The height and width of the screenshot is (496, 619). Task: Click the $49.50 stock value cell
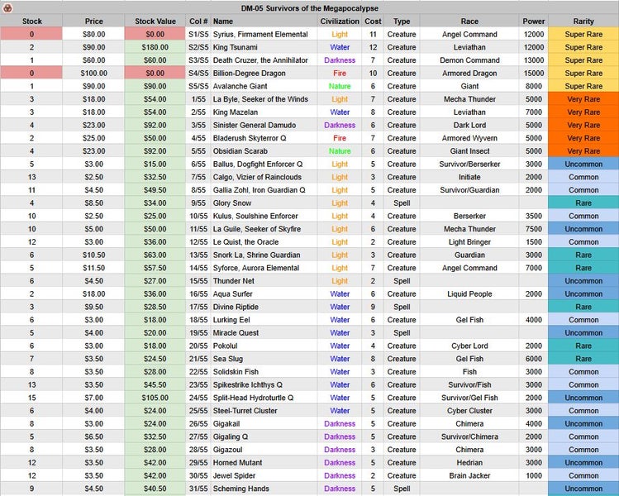coord(155,190)
